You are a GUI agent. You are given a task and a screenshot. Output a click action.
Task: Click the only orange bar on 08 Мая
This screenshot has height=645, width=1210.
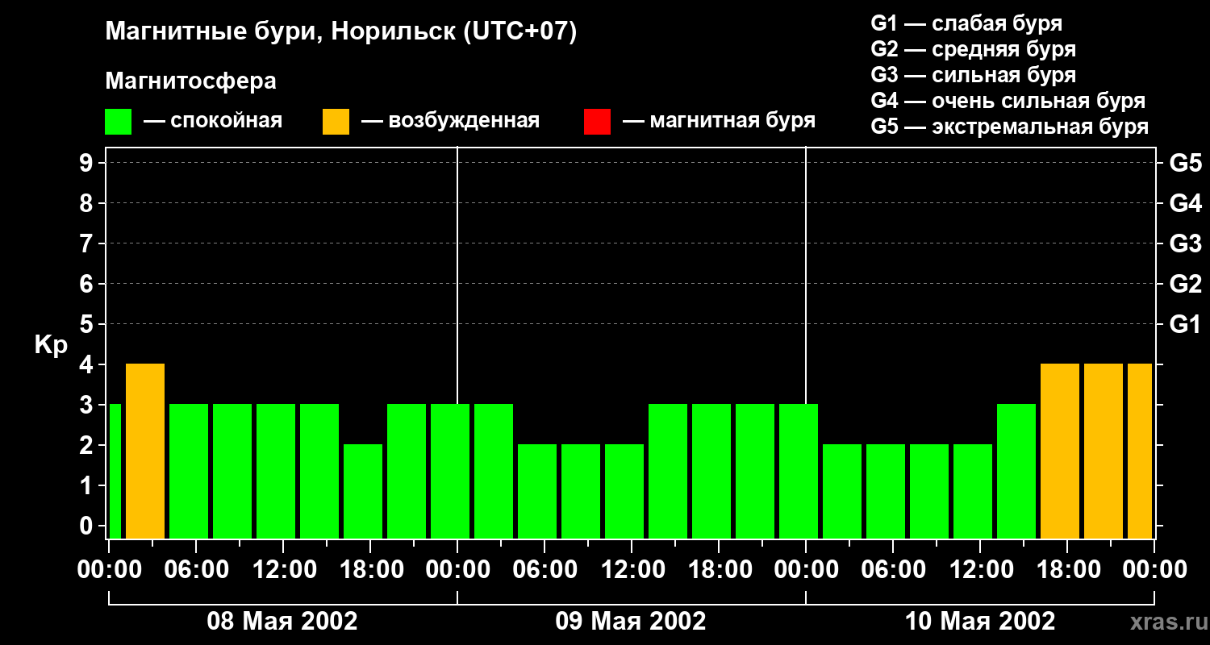coord(145,451)
